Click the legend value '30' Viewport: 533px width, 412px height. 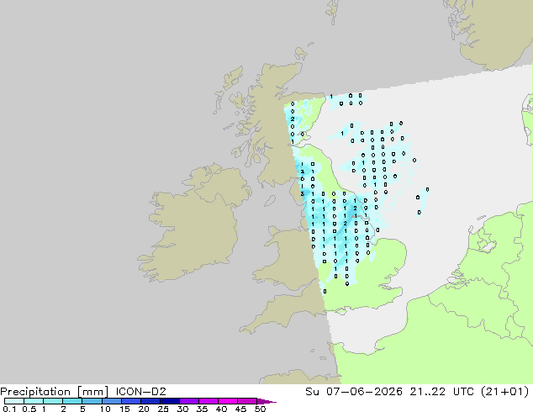pyautogui.click(x=182, y=409)
